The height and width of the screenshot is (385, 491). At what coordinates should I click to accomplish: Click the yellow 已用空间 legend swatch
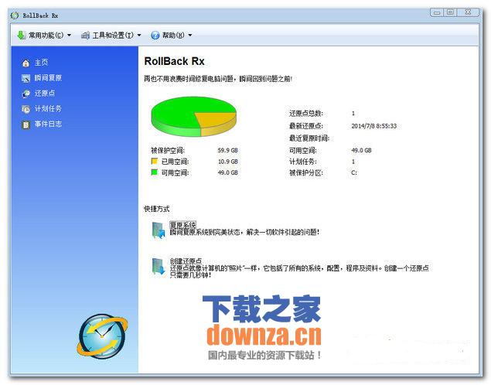(154, 162)
